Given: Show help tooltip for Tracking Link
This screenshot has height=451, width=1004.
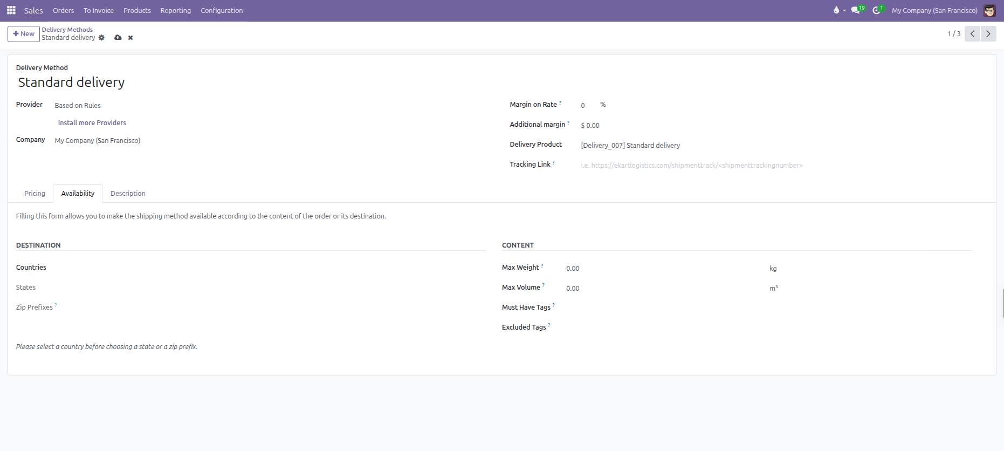Looking at the screenshot, I should click(554, 162).
